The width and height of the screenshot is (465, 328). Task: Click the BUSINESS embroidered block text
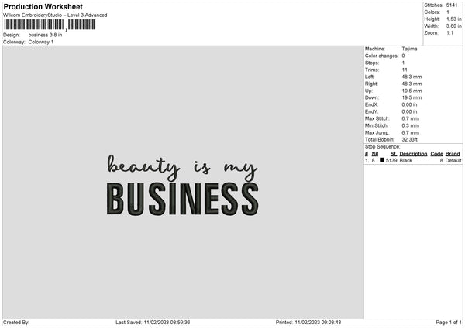183,199
